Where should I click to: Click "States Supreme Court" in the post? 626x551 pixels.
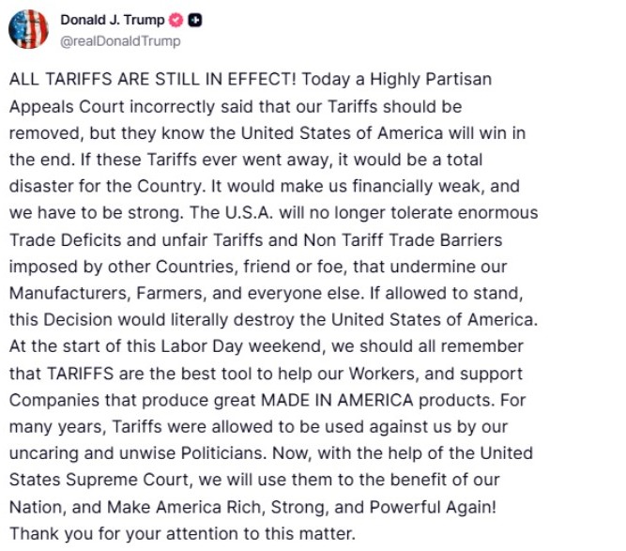[84, 480]
